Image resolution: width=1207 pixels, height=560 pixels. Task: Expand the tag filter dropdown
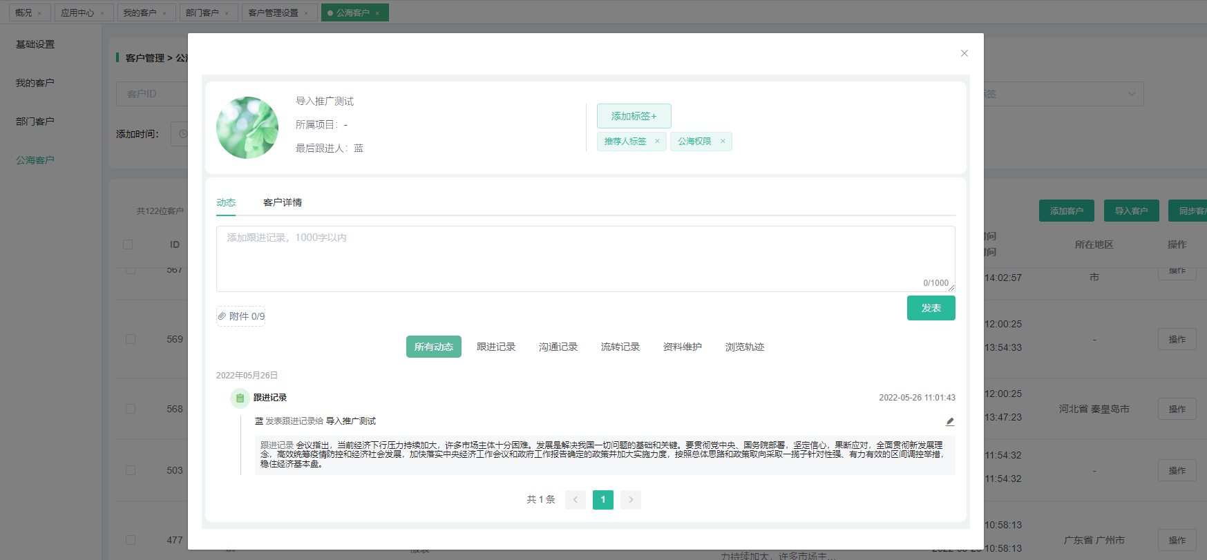click(x=1131, y=94)
